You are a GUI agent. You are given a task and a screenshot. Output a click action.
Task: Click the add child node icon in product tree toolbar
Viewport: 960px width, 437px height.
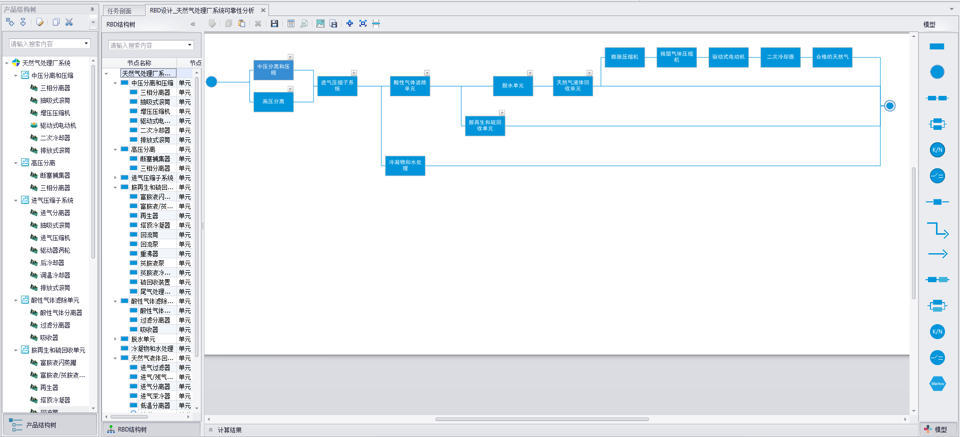click(x=10, y=22)
